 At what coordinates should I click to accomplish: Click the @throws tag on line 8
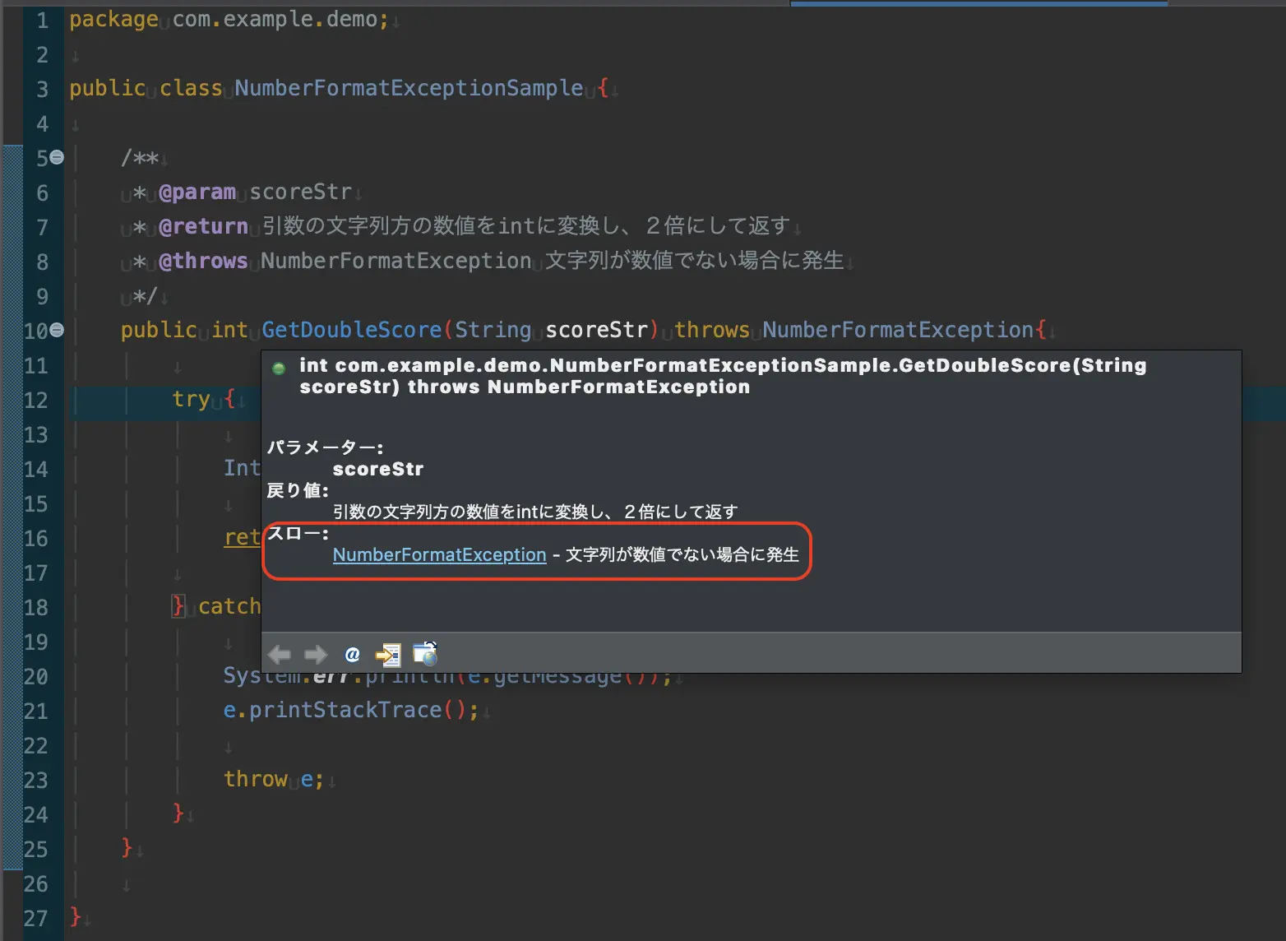[x=204, y=261]
